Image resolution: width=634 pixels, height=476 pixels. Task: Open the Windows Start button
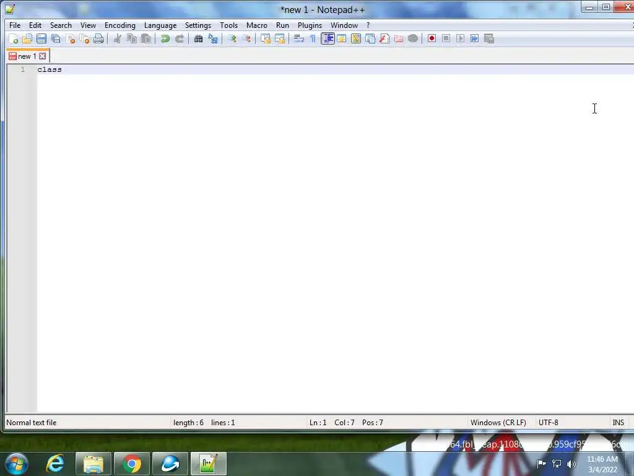16,464
